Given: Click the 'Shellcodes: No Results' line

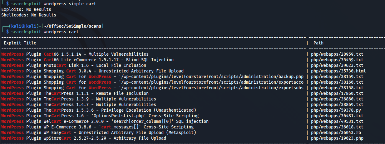Looking at the screenshot, I should point(29,15).
